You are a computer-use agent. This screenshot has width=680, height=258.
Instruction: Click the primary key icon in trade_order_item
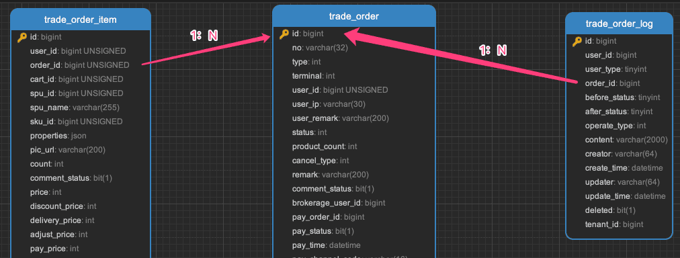coord(22,38)
